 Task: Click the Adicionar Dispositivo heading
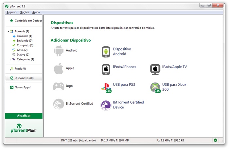point(71,40)
